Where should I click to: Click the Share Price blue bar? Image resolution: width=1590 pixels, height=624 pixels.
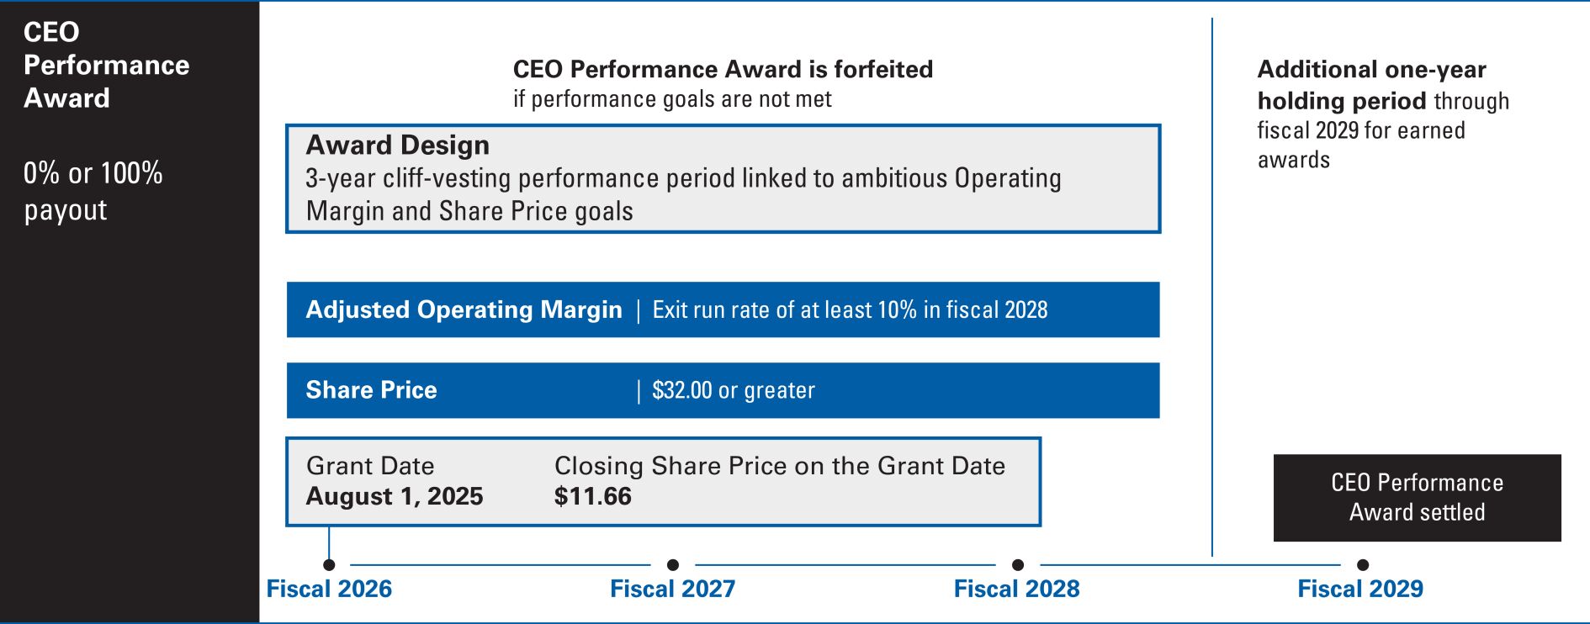pos(723,390)
